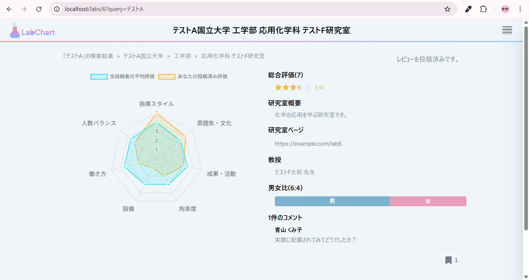The height and width of the screenshot is (280, 529).
Task: Go back to previous page
Action: [9, 9]
